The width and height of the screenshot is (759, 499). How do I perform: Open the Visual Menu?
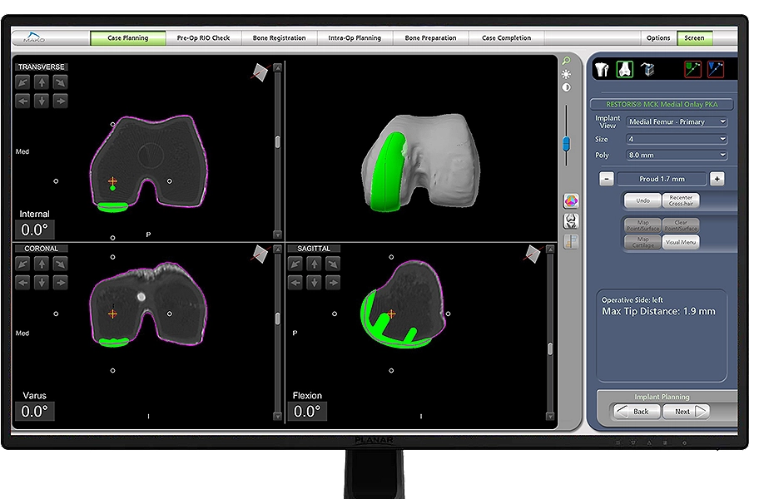pyautogui.click(x=681, y=242)
